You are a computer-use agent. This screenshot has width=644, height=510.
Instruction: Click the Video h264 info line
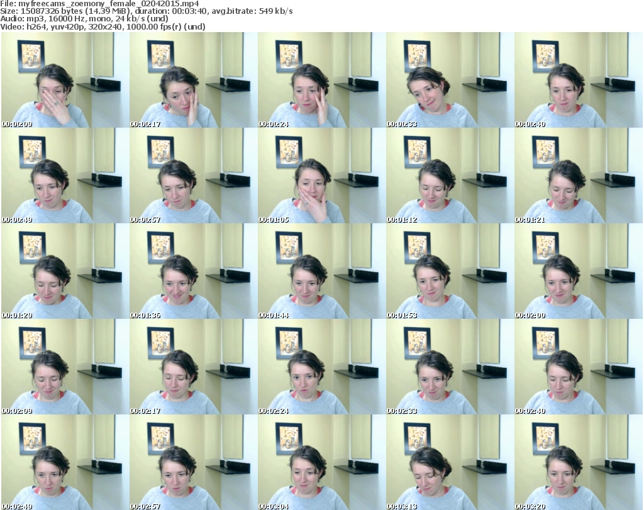click(103, 26)
